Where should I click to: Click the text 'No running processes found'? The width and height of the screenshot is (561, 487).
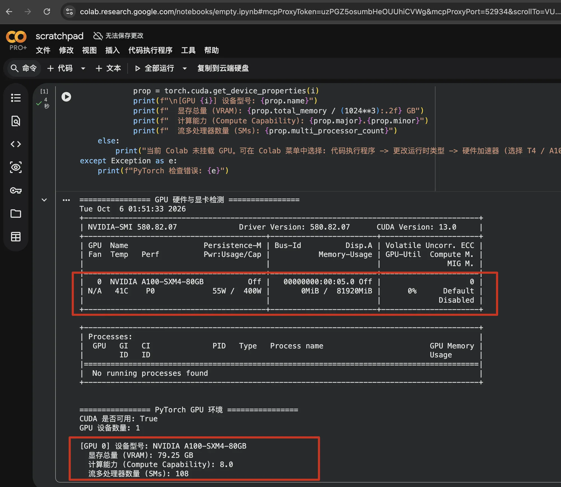point(150,373)
